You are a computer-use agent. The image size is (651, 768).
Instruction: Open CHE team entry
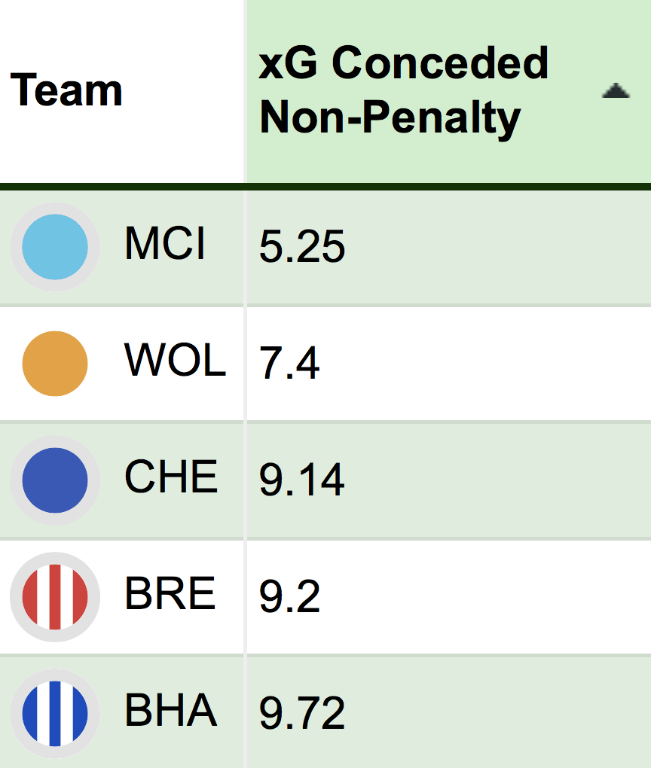coord(171,477)
